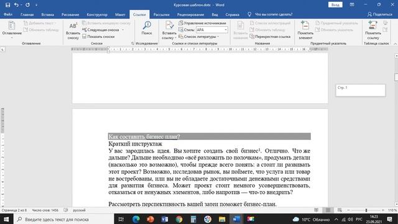Switch to the Рецензирование tab
The width and height of the screenshot is (398, 224).
point(190,14)
